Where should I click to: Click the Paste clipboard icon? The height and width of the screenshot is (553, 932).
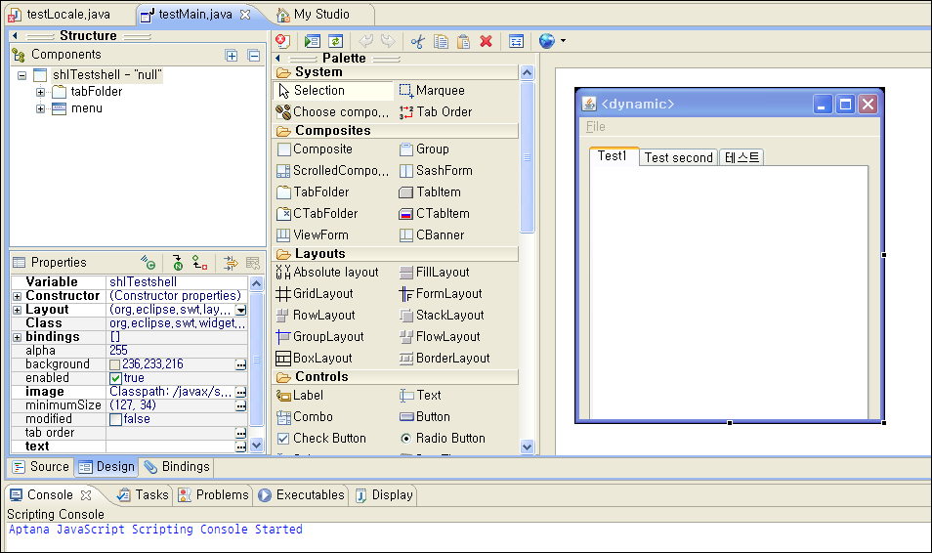(464, 41)
